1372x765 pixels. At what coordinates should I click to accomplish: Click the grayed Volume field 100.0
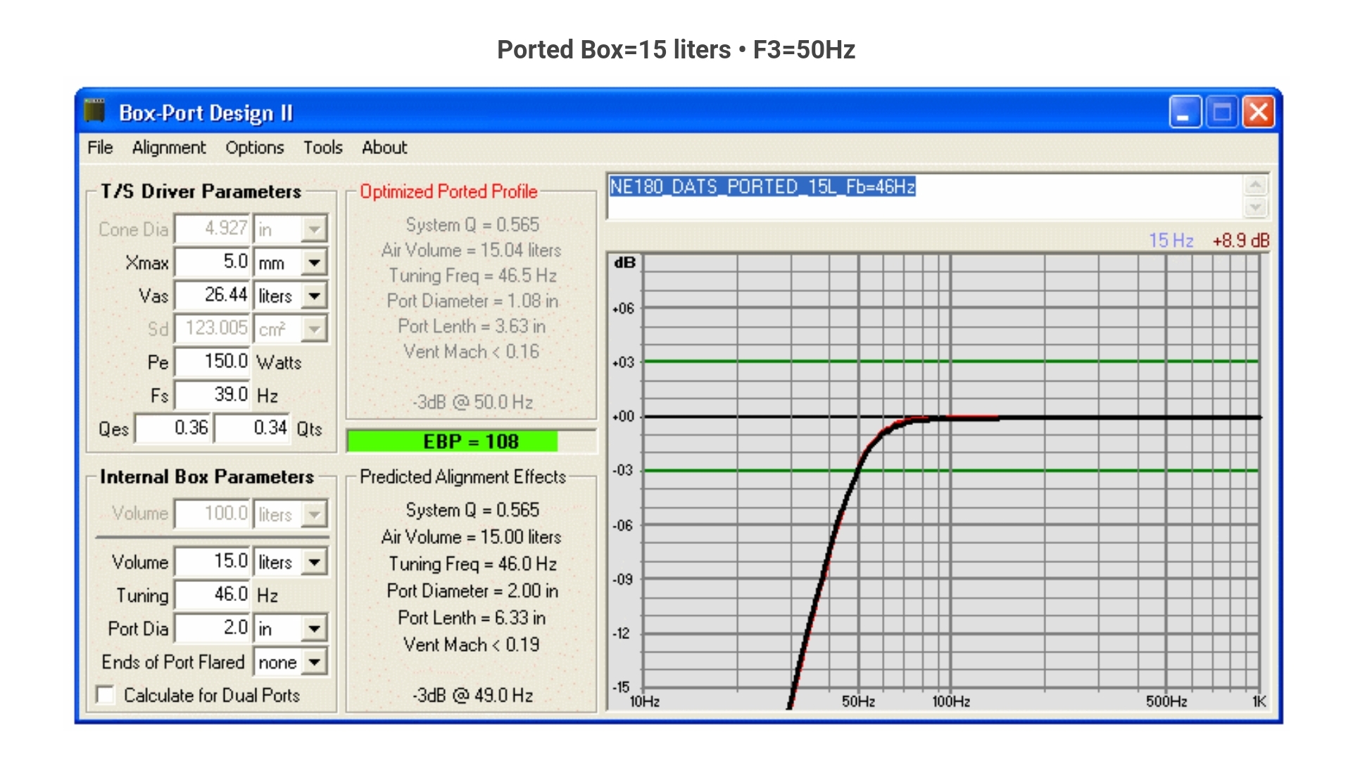tap(213, 514)
